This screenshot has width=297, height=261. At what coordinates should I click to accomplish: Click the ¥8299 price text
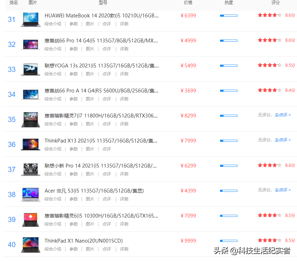[188, 116]
